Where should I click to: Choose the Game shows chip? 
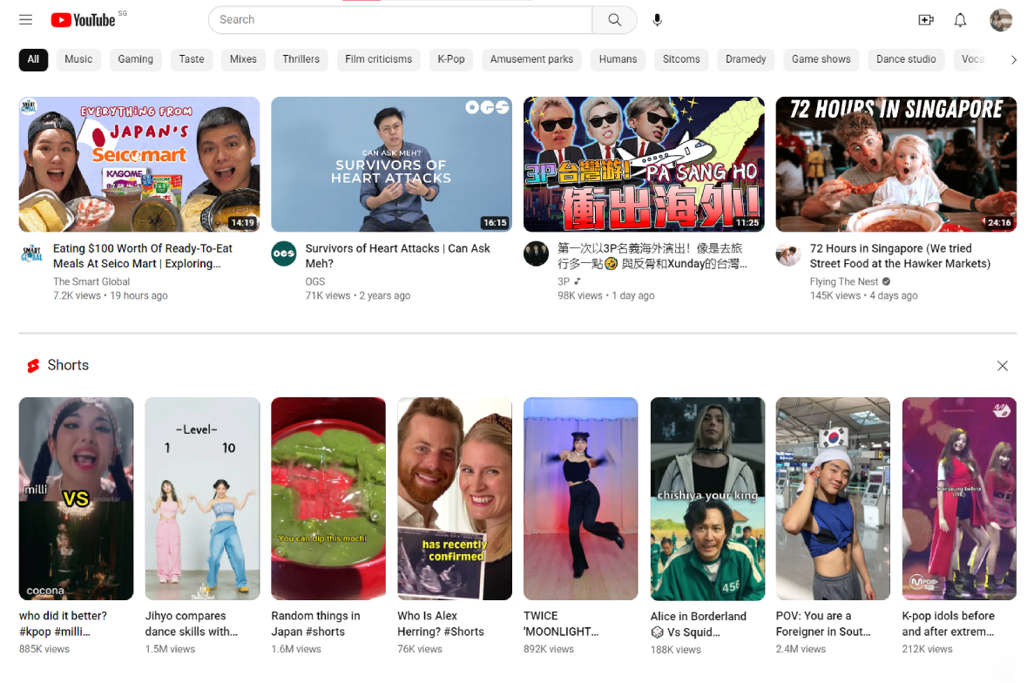821,59
